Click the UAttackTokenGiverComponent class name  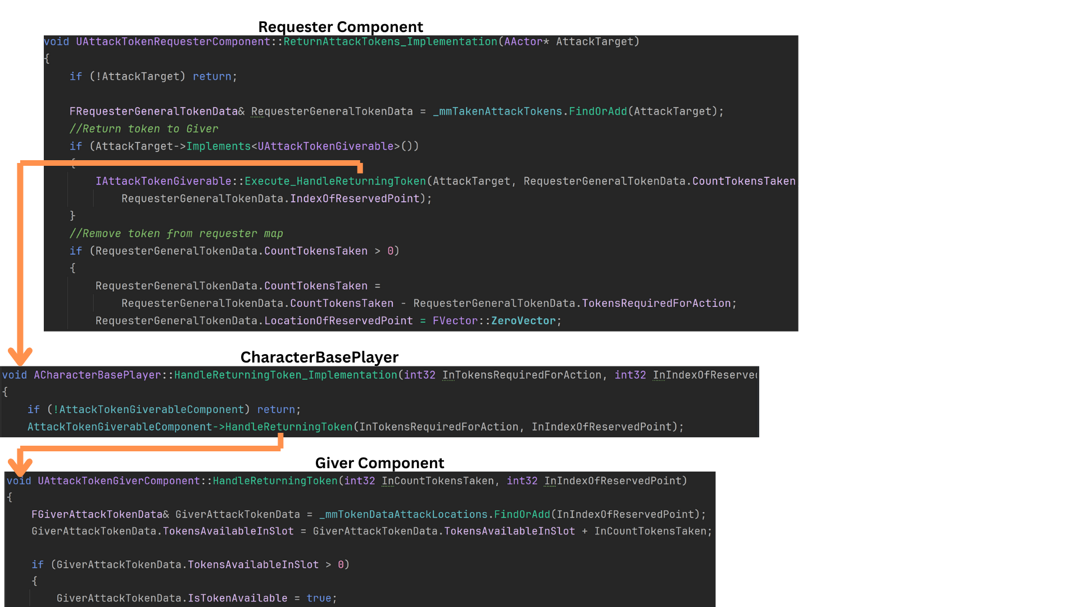(119, 481)
